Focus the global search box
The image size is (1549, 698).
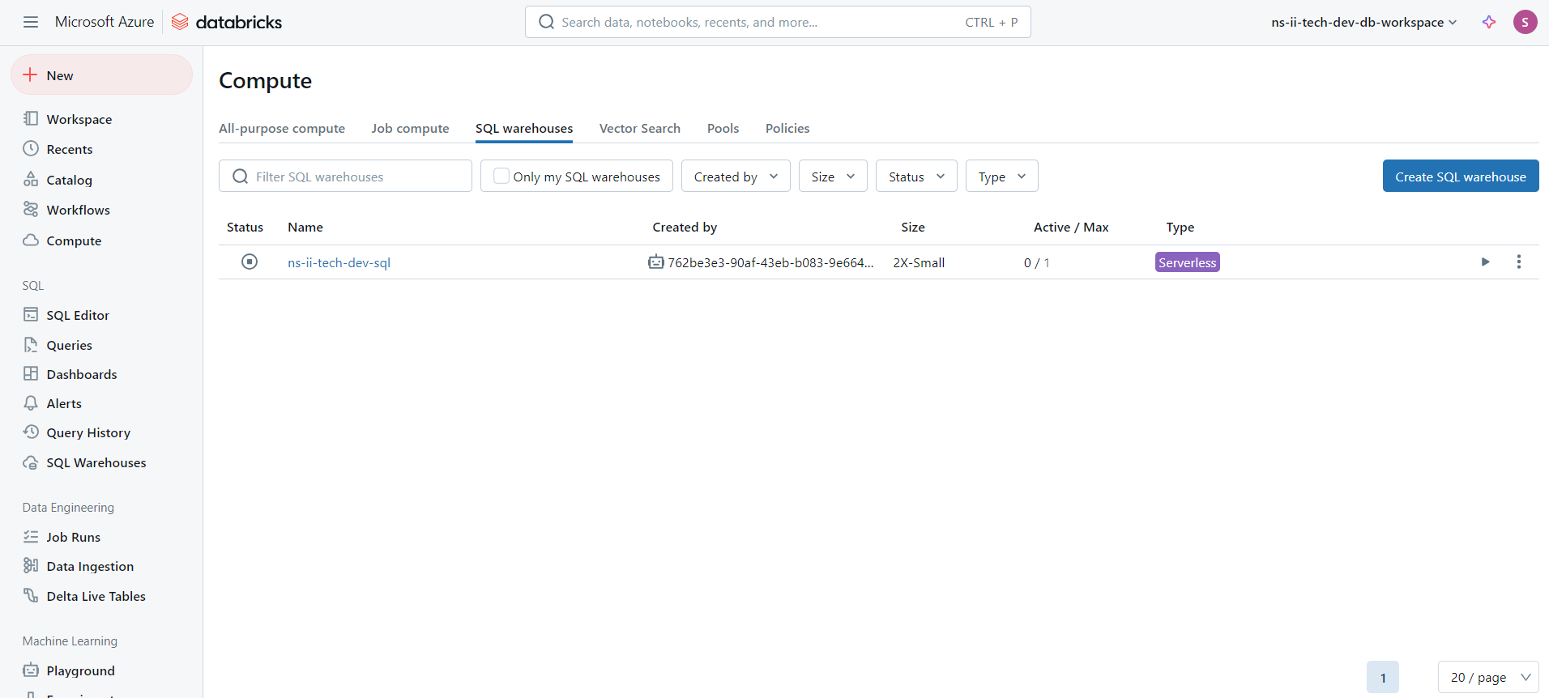778,22
